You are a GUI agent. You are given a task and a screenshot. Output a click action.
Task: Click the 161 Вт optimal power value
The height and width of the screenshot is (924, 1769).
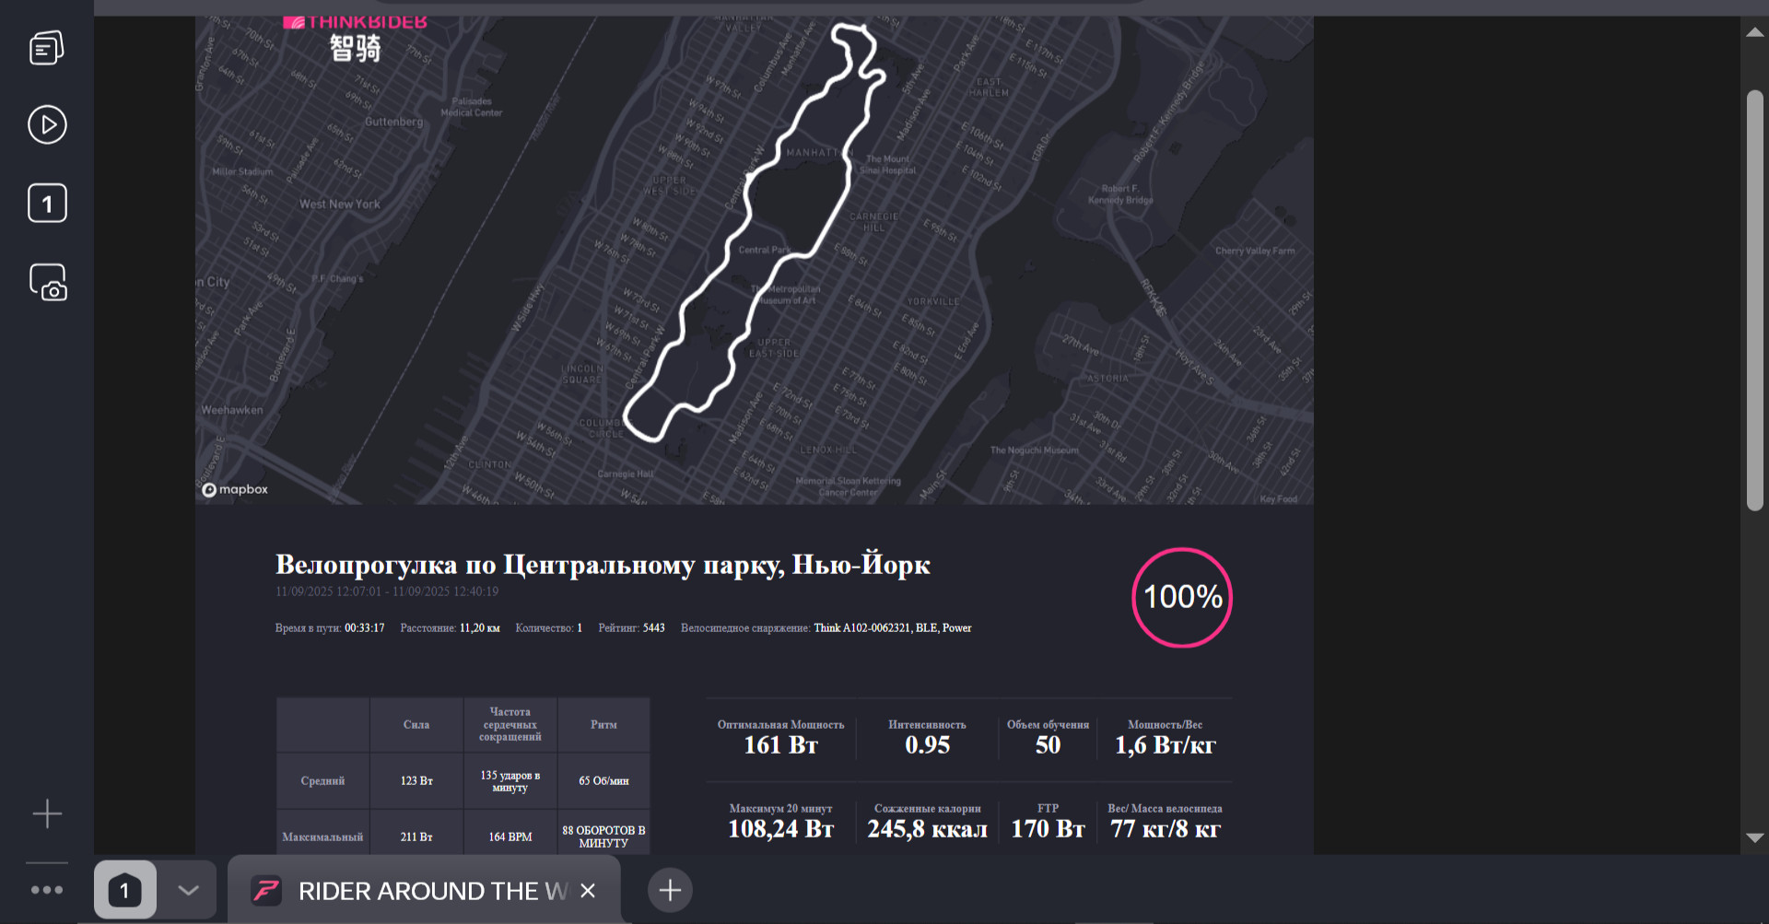click(780, 745)
